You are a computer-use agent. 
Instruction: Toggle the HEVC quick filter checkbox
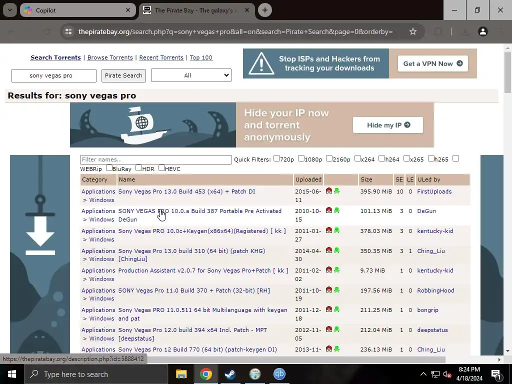(x=161, y=168)
